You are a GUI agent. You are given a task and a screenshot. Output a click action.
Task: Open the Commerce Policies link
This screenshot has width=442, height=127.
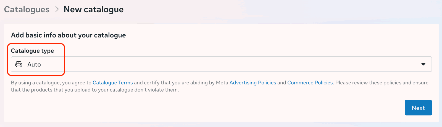(x=310, y=83)
